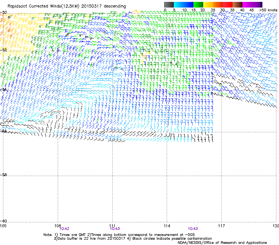Click the latitude label '-52'
279x245 pixels.
pos(3,50)
